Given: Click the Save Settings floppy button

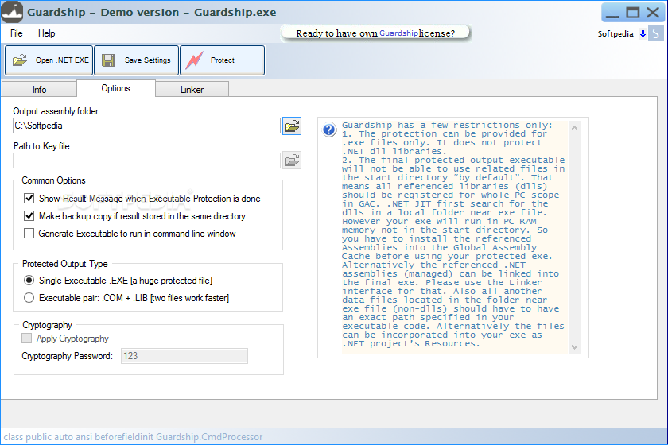Looking at the screenshot, I should pos(136,60).
